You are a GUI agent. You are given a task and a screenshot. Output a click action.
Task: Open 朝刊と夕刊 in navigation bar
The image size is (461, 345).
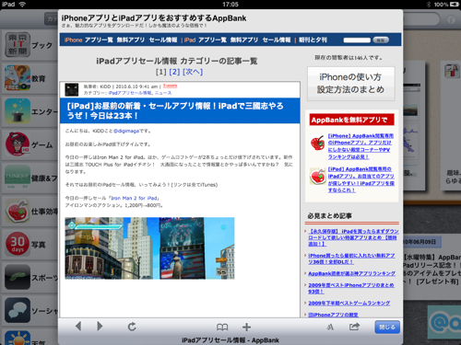pos(313,40)
